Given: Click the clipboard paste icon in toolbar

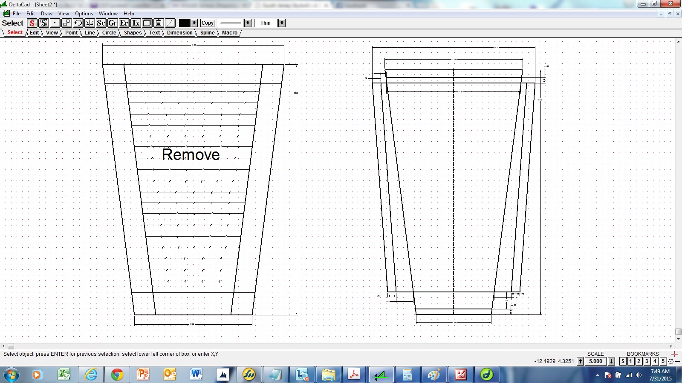Looking at the screenshot, I should 159,23.
